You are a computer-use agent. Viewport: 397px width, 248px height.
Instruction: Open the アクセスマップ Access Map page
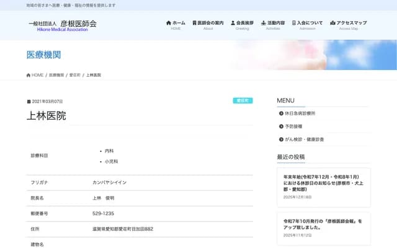(x=348, y=25)
